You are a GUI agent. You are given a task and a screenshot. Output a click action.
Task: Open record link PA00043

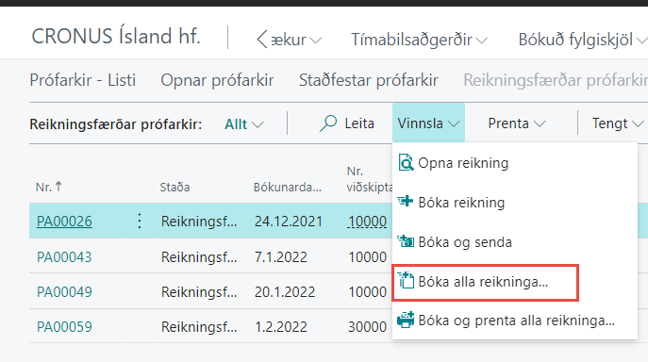(x=64, y=257)
